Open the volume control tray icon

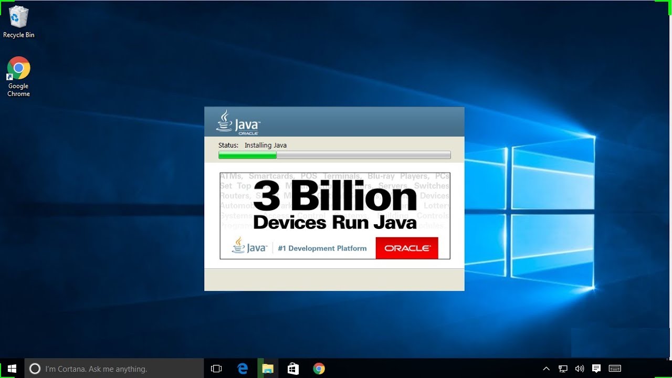pyautogui.click(x=580, y=369)
